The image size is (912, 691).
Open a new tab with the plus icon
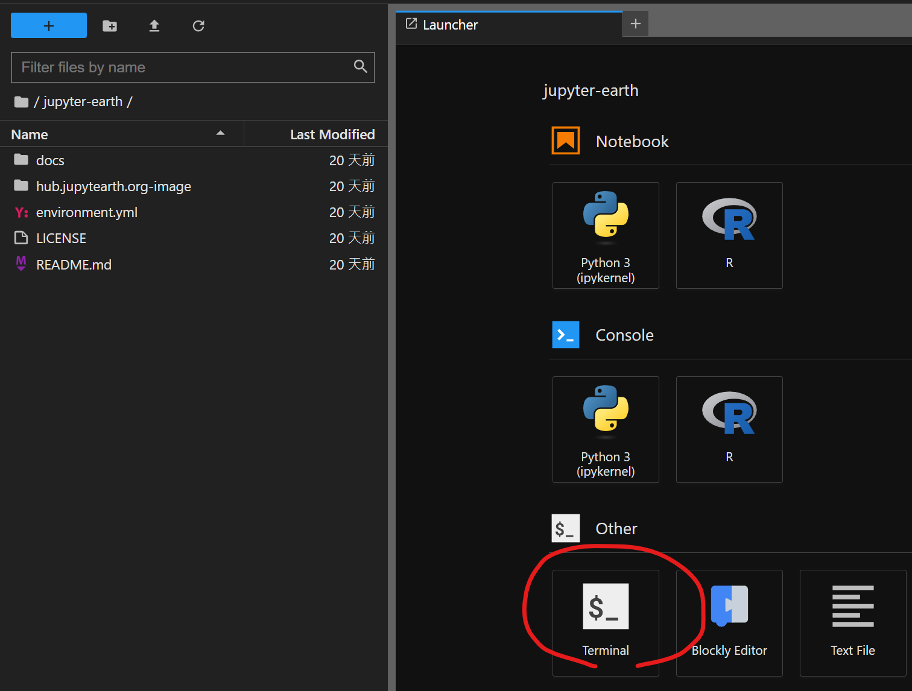tap(635, 24)
